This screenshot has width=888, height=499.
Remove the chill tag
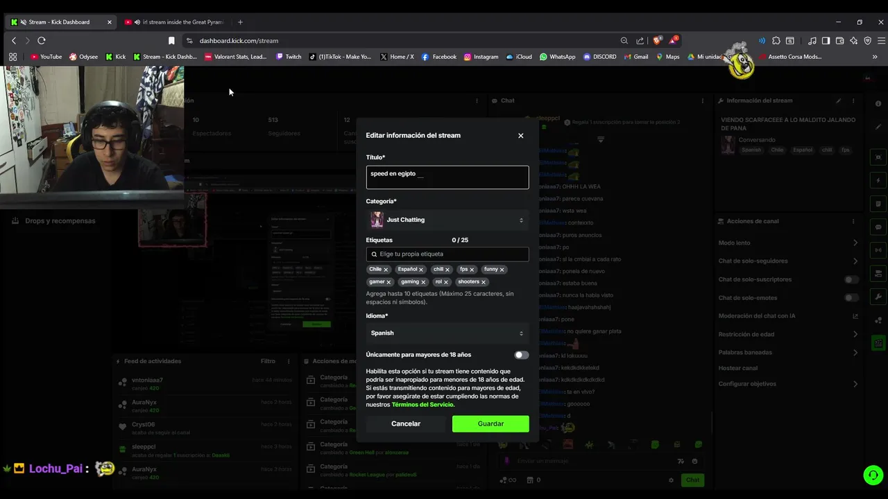pyautogui.click(x=447, y=270)
